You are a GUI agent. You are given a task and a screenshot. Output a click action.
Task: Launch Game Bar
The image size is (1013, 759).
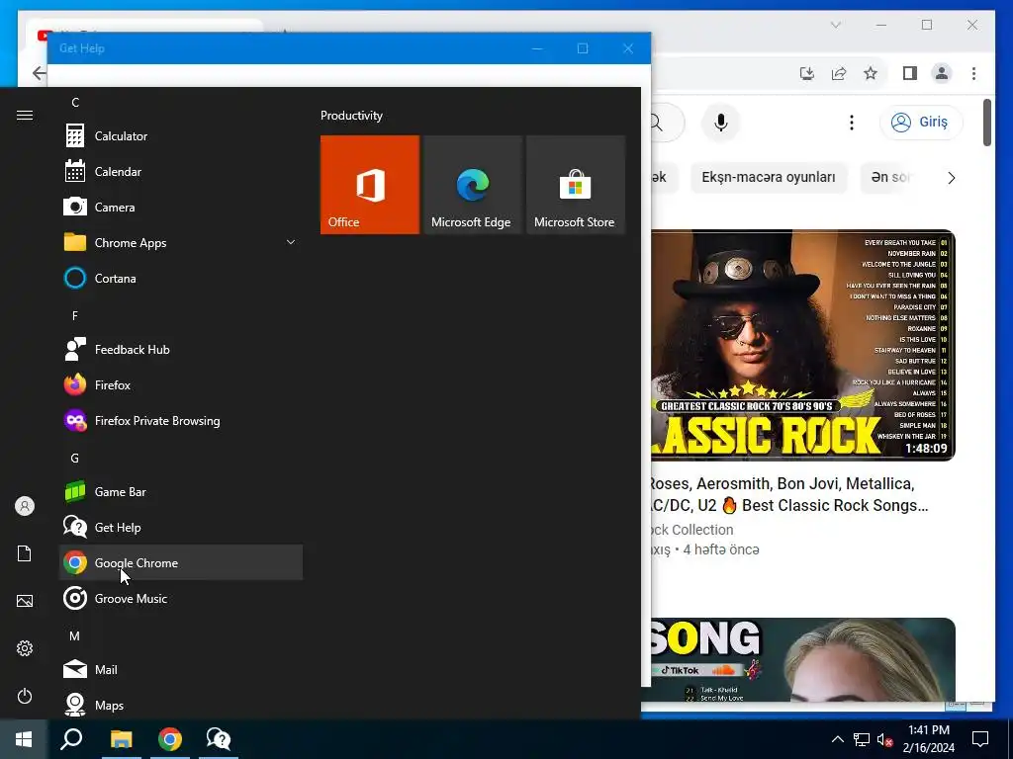click(x=181, y=492)
